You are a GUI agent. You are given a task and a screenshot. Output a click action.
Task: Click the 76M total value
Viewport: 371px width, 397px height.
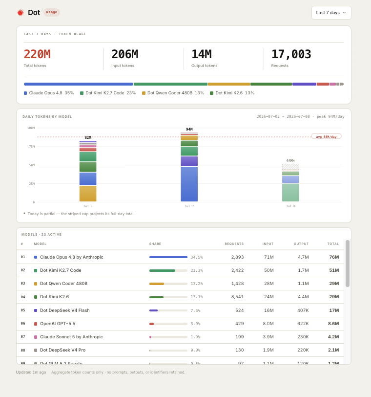coord(334,257)
